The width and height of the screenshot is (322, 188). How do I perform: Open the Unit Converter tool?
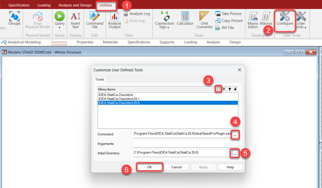point(204,20)
